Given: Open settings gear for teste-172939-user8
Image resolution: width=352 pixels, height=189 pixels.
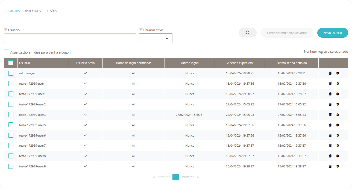Looking at the screenshot, I should (x=338, y=156).
